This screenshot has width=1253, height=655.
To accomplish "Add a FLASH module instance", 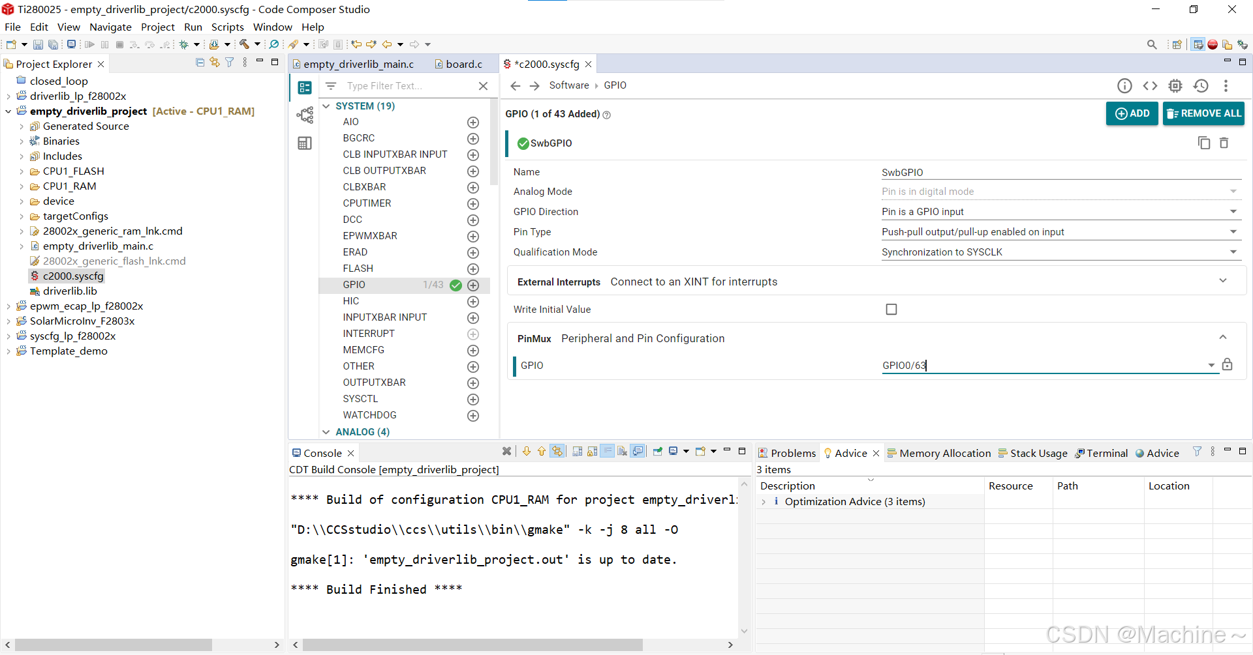I will point(473,269).
